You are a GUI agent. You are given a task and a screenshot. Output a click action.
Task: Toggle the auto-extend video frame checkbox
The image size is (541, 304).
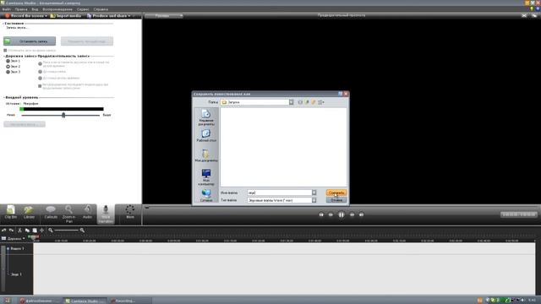point(40,86)
